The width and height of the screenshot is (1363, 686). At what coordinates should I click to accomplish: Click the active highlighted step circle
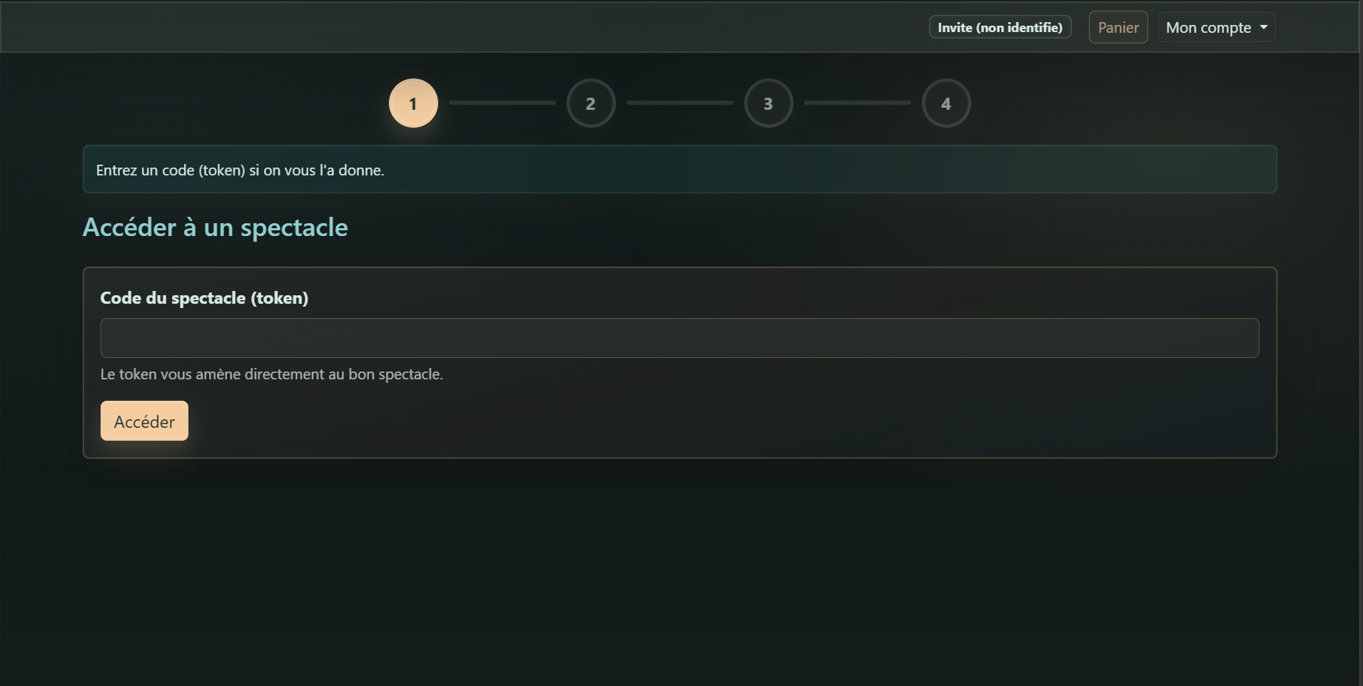click(412, 103)
